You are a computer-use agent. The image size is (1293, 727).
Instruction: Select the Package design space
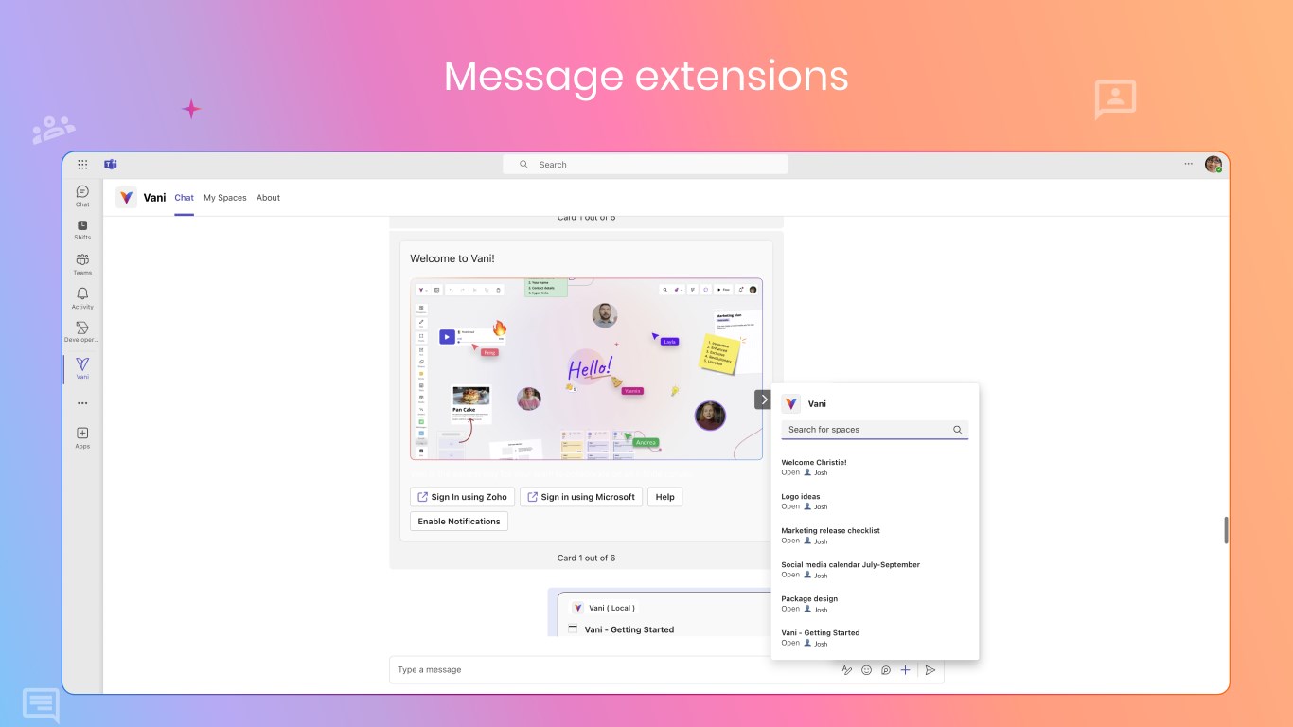click(875, 604)
